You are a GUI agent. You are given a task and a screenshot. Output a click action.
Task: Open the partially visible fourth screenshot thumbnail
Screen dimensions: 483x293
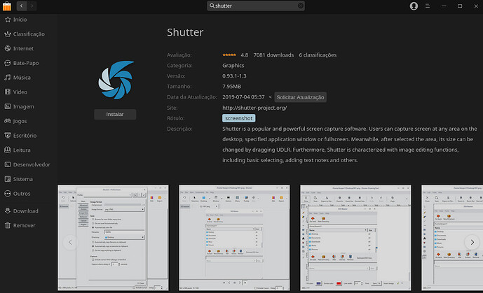click(452, 238)
